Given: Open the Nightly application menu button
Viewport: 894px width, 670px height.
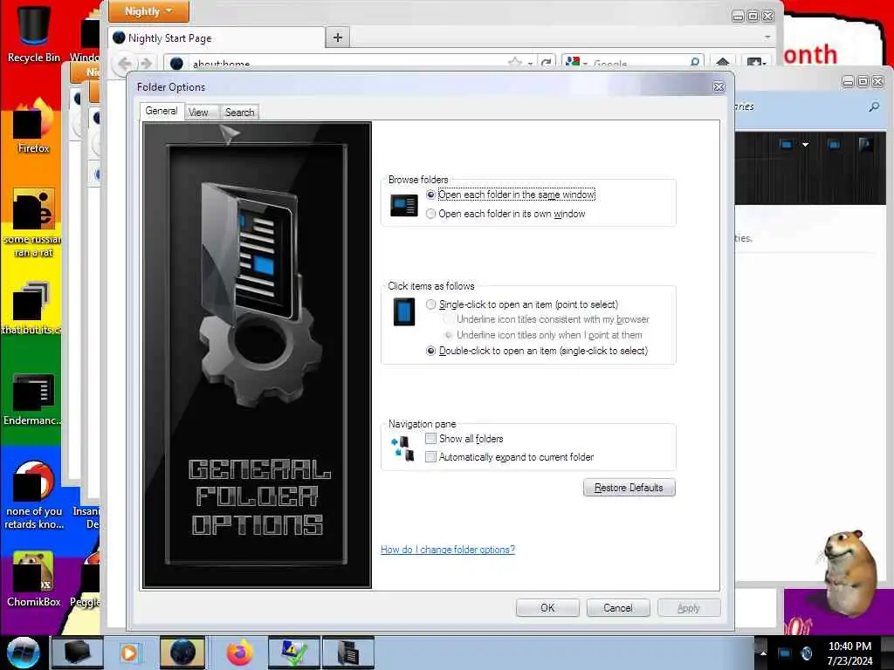Looking at the screenshot, I should [x=148, y=10].
